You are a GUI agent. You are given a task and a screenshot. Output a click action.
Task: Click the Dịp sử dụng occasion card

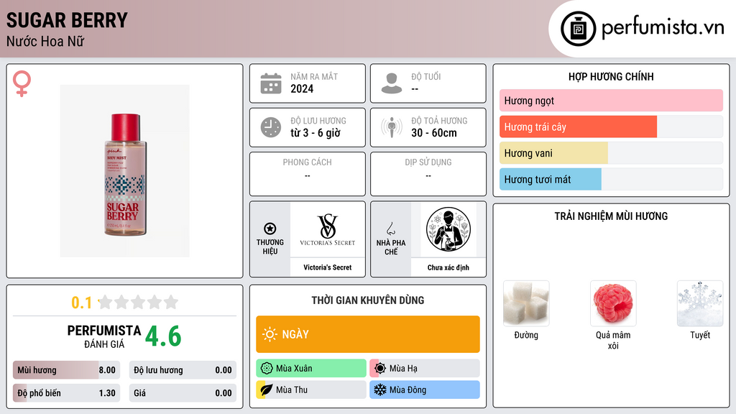coord(428,174)
